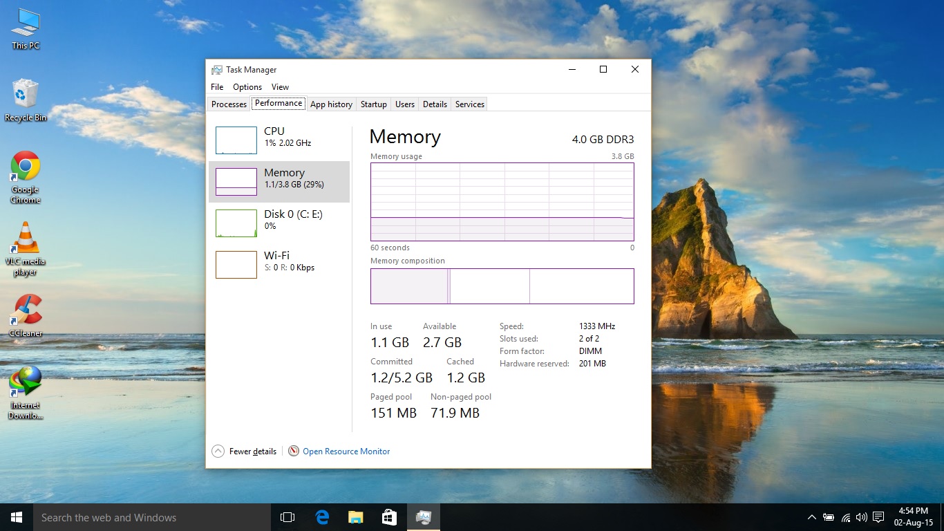Select Wi-Fi in the performance sidebar

[x=279, y=264]
